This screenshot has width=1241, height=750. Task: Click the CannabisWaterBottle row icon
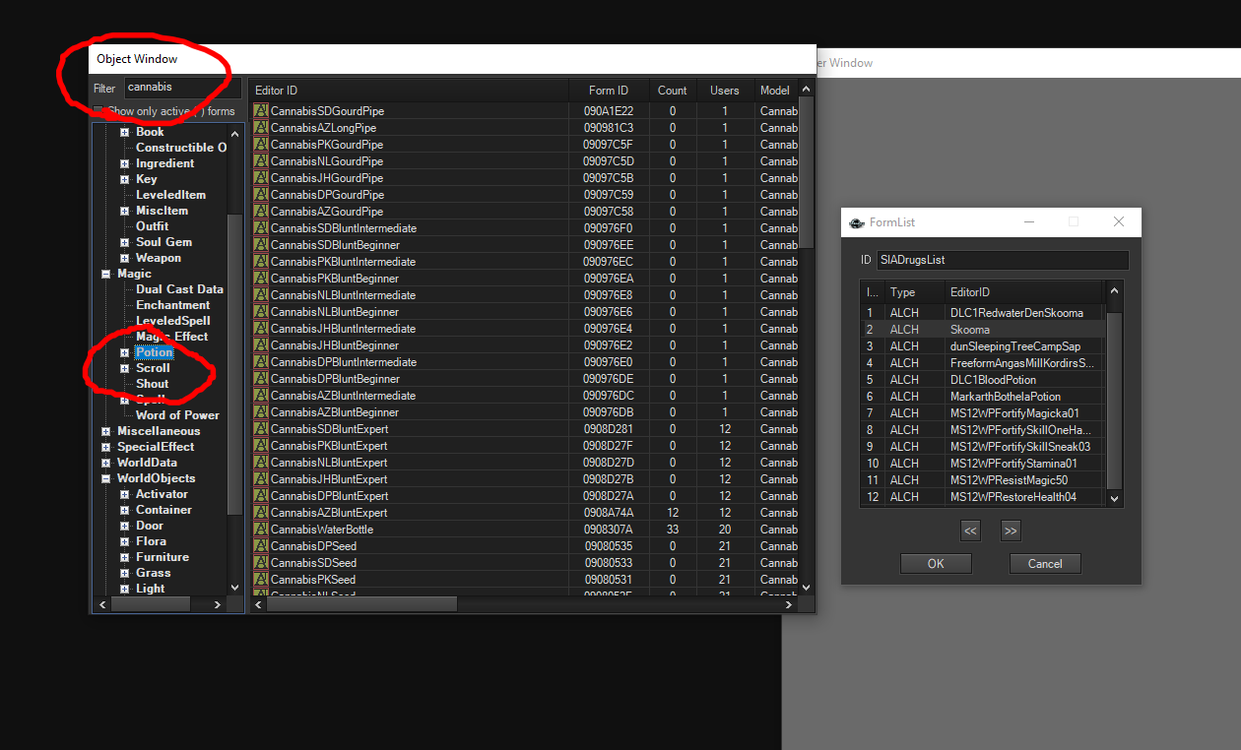point(261,530)
